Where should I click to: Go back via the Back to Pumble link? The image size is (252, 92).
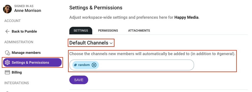point(24,31)
